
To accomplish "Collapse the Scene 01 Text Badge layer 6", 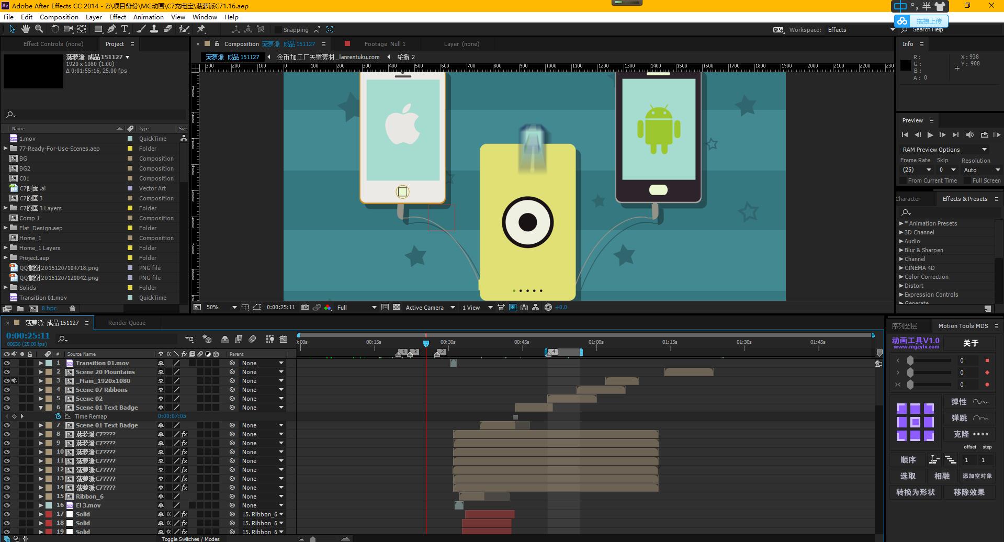I will 41,408.
